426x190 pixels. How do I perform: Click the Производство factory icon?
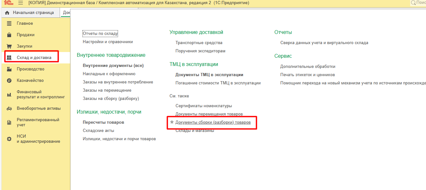(x=9, y=69)
